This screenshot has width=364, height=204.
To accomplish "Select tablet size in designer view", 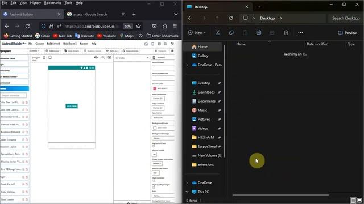I will click(50, 57).
